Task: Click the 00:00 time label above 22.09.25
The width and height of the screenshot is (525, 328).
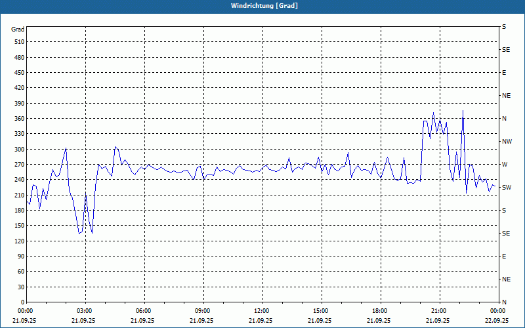Action: [x=498, y=311]
